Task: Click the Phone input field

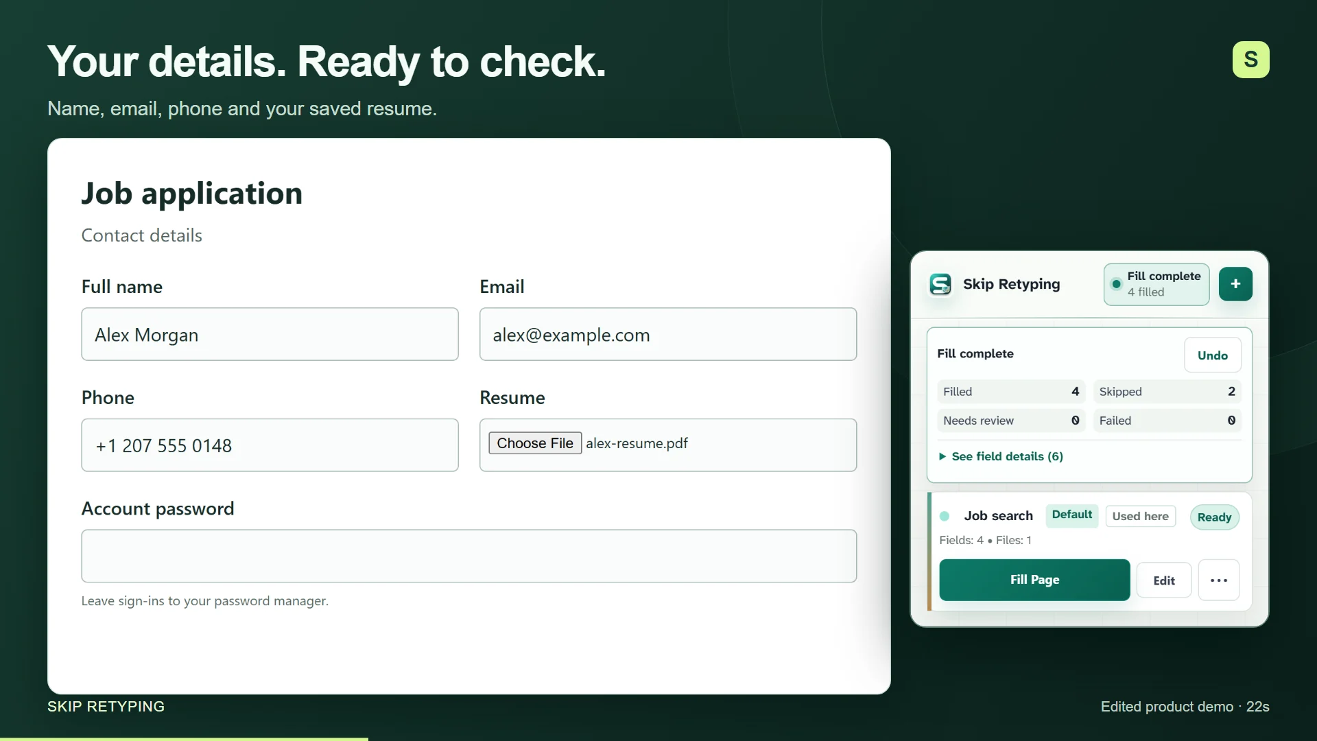Action: tap(270, 445)
